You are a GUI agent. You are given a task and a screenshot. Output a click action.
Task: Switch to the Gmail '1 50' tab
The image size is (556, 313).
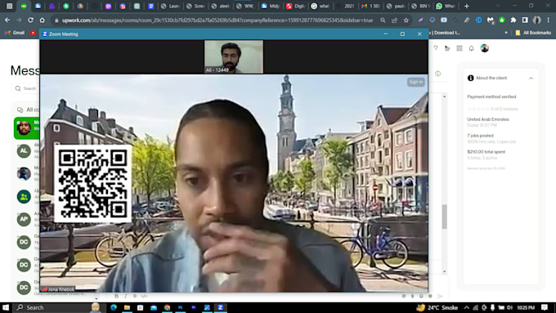(370, 6)
